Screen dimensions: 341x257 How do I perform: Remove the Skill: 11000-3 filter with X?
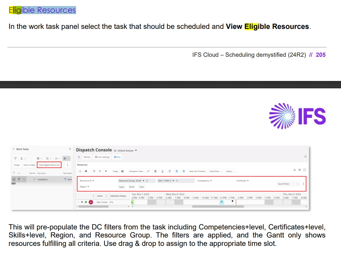tap(177, 181)
